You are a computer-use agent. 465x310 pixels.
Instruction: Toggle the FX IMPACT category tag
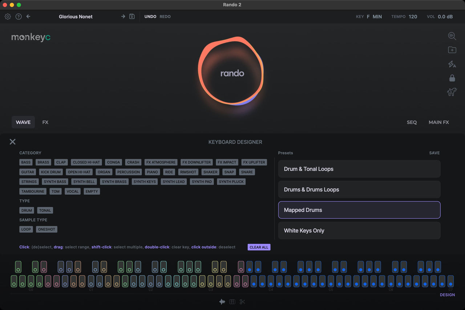point(227,162)
